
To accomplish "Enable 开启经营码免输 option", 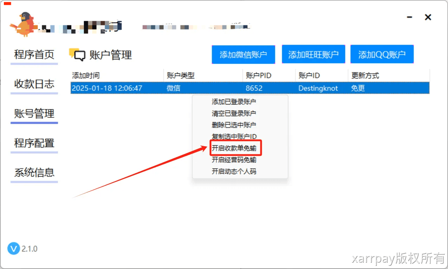I will pyautogui.click(x=234, y=160).
